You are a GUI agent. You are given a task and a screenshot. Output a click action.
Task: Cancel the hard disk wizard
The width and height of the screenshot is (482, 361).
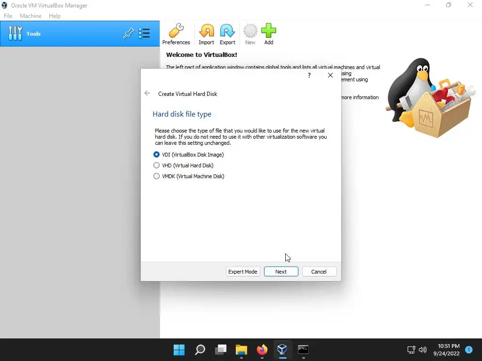click(x=319, y=272)
